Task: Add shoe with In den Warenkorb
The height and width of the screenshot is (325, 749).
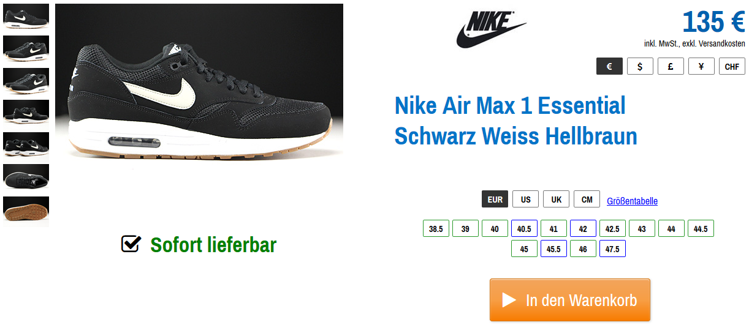Action: point(569,300)
